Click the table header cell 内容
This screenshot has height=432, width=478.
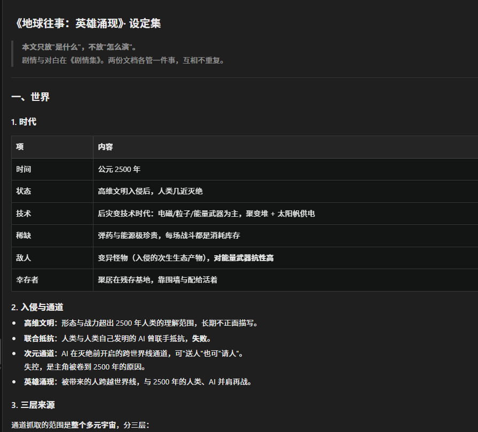pyautogui.click(x=285, y=147)
